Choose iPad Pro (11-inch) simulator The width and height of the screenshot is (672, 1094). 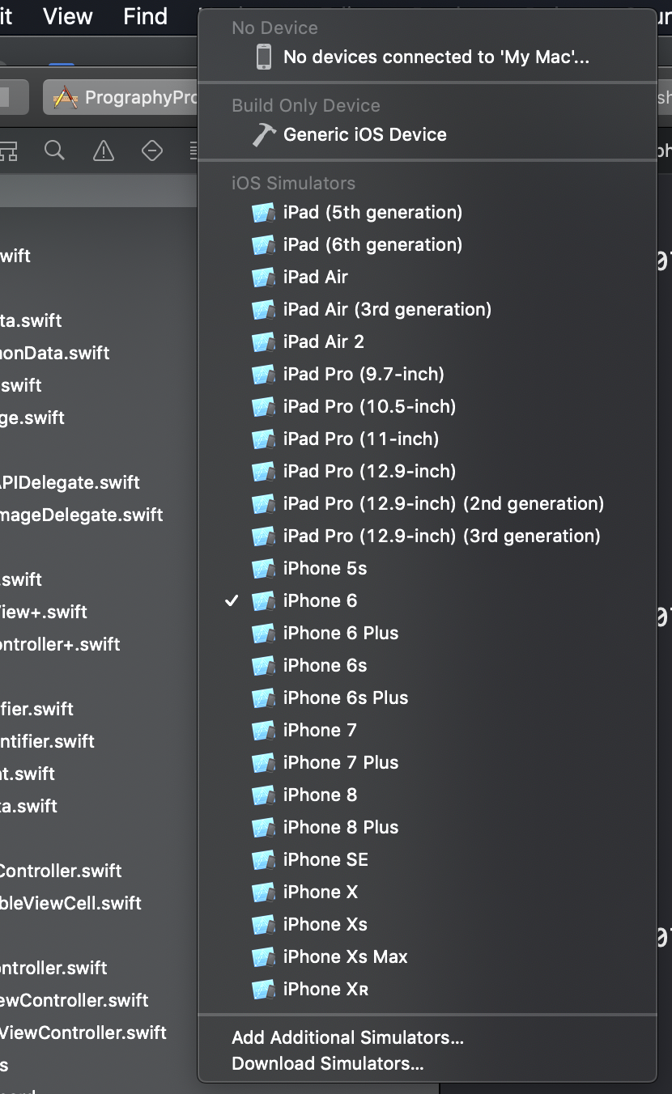(427, 439)
